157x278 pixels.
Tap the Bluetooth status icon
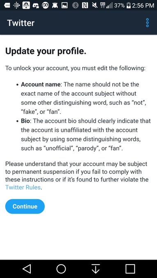coord(75,5)
